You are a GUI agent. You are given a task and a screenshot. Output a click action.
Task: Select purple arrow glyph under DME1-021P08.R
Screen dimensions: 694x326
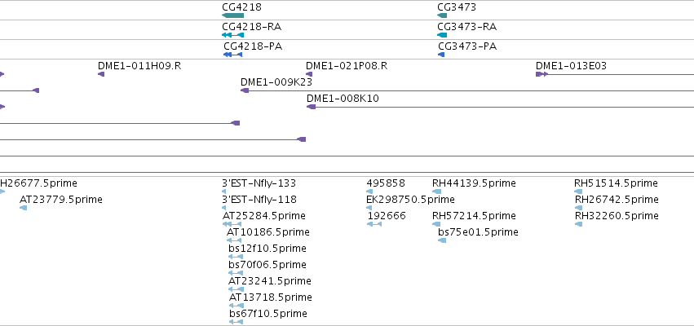(309, 74)
